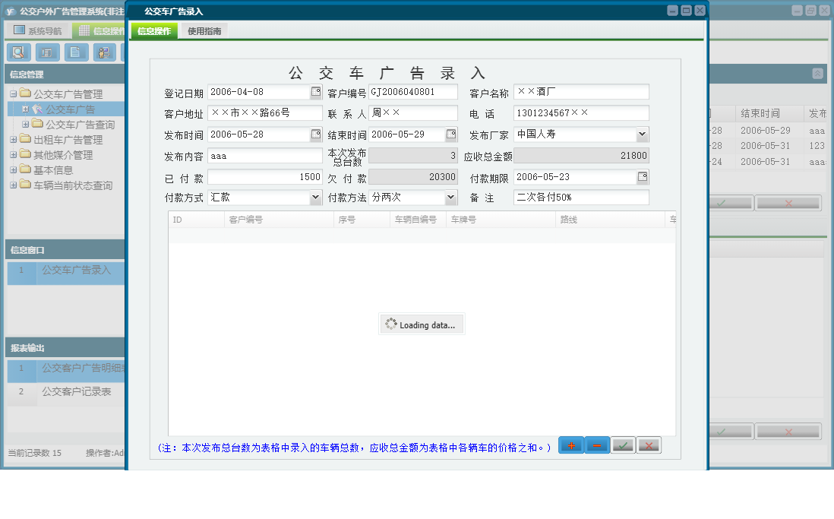Expand the 公交车广告查询 tree node
This screenshot has height=519, width=834.
coord(25,124)
